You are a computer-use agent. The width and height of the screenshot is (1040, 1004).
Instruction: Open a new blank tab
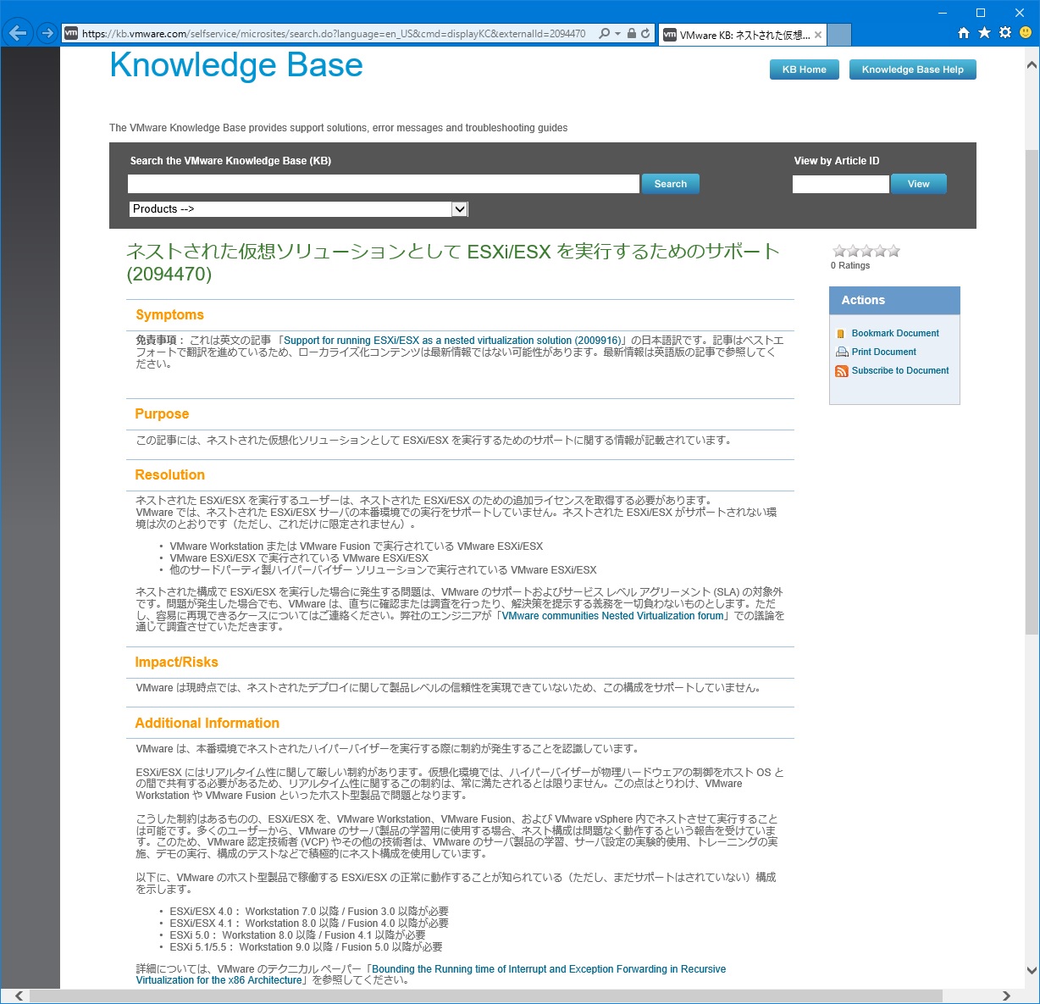(x=838, y=35)
